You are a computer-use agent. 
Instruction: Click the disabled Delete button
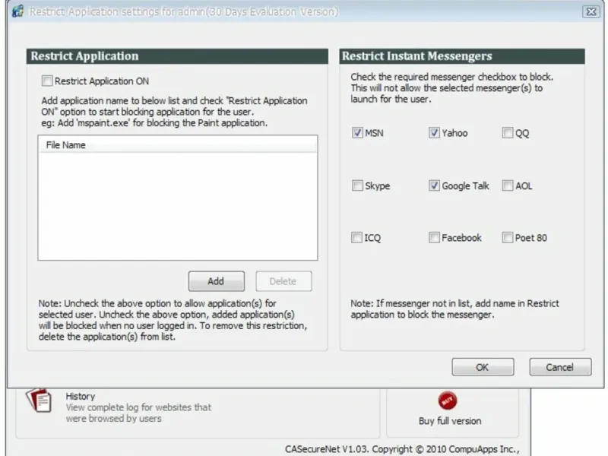tap(283, 281)
